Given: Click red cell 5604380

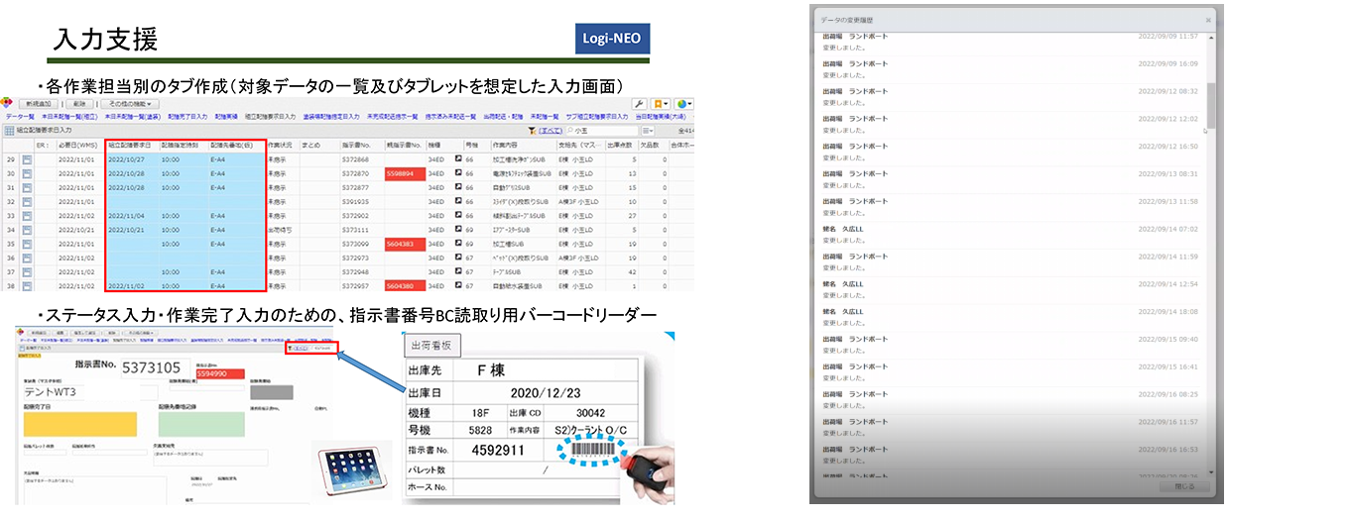Looking at the screenshot, I should 404,285.
